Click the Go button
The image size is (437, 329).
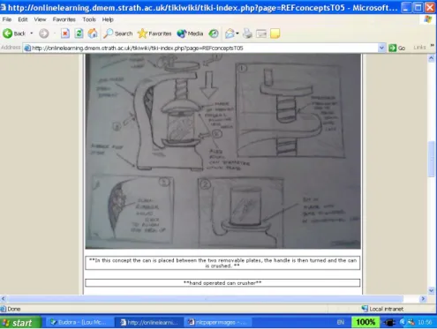pyautogui.click(x=397, y=48)
